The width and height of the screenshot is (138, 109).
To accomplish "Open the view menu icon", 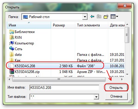I will coord(113,17).
